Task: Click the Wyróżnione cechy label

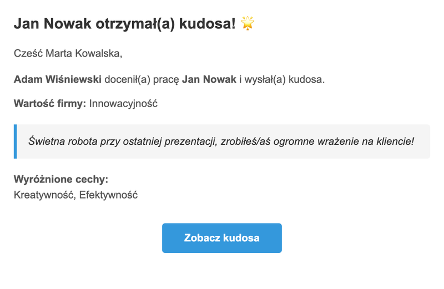Action: (61, 180)
